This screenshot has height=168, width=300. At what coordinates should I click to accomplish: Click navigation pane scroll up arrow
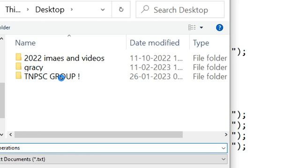click(2, 39)
